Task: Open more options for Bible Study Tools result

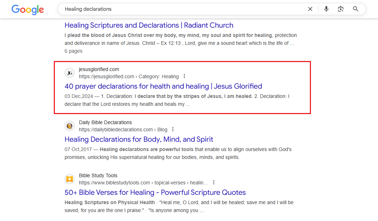Action: point(214,182)
